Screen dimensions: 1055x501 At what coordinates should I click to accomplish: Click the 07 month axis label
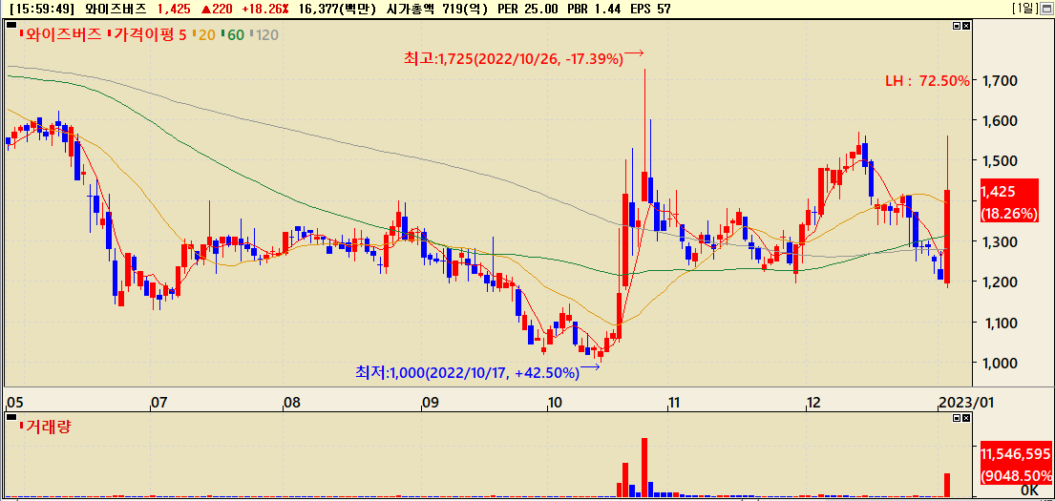coord(158,403)
